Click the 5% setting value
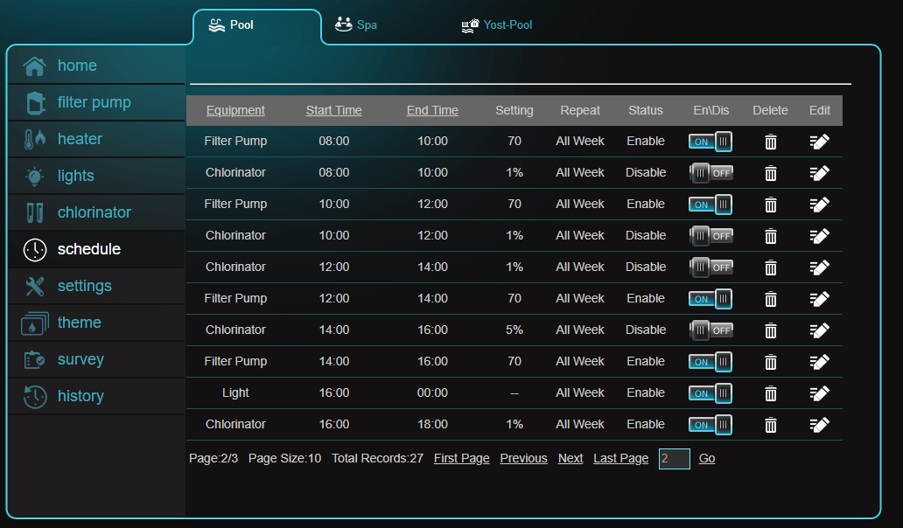 coord(514,330)
